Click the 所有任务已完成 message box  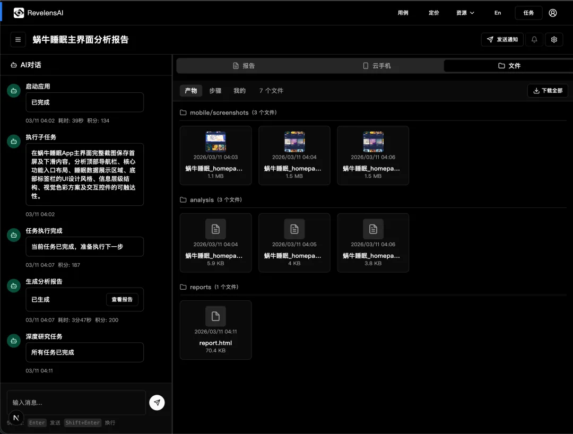click(84, 352)
